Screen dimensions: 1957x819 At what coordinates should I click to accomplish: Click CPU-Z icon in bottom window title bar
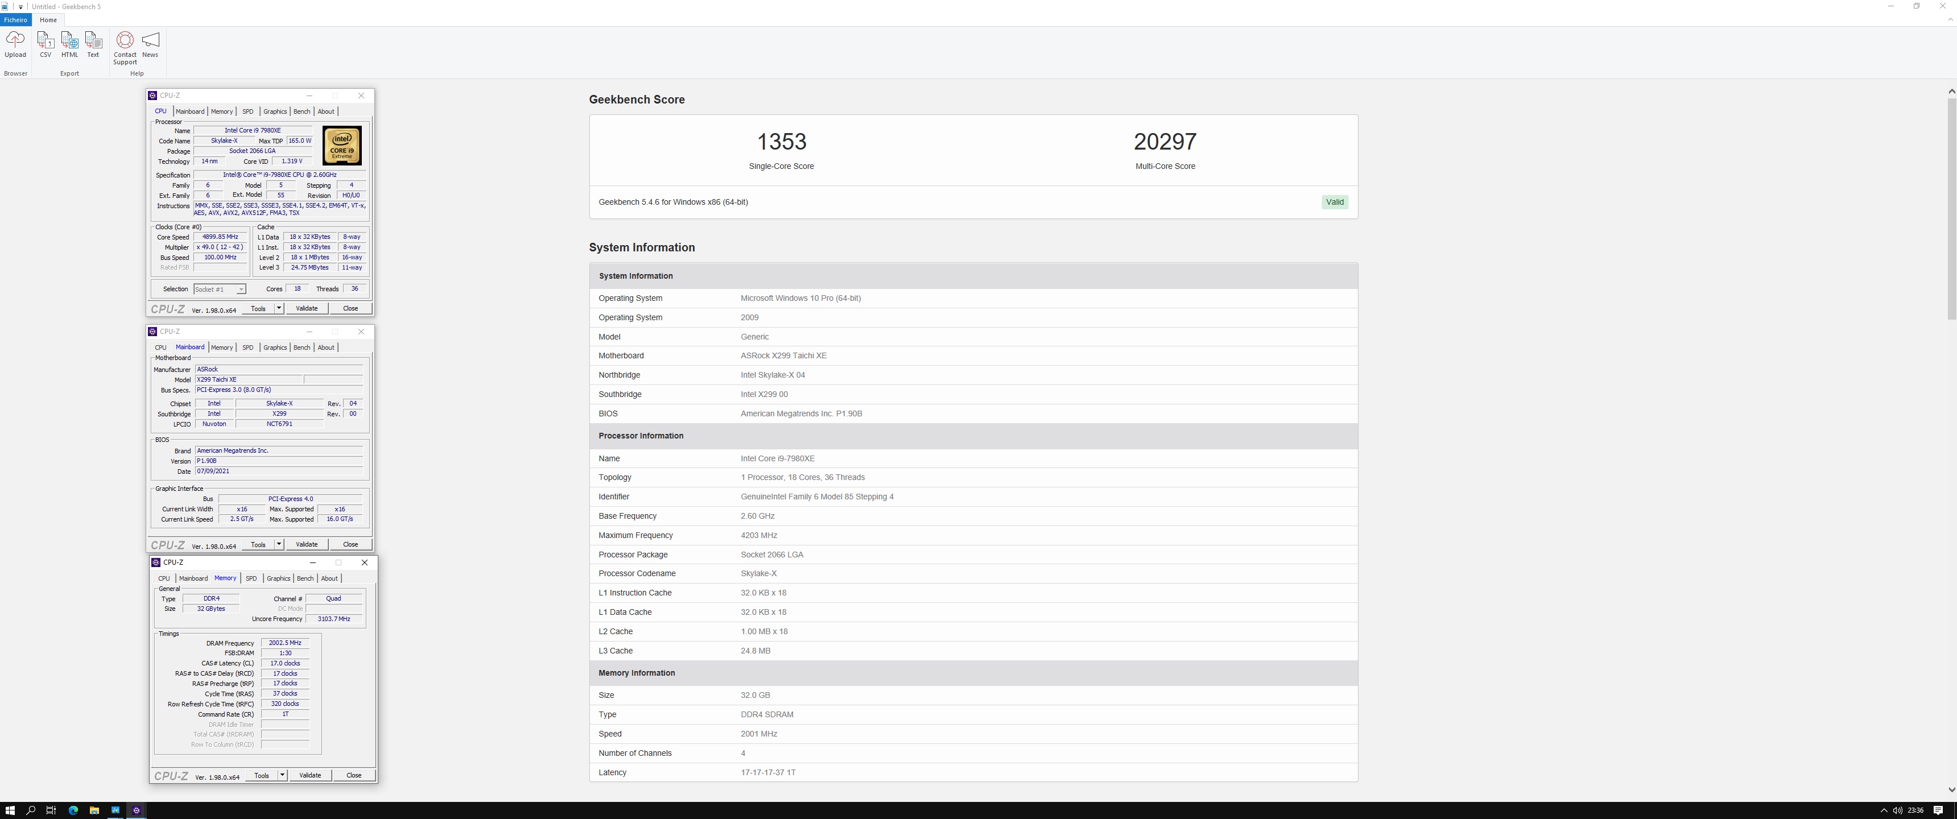[156, 562]
